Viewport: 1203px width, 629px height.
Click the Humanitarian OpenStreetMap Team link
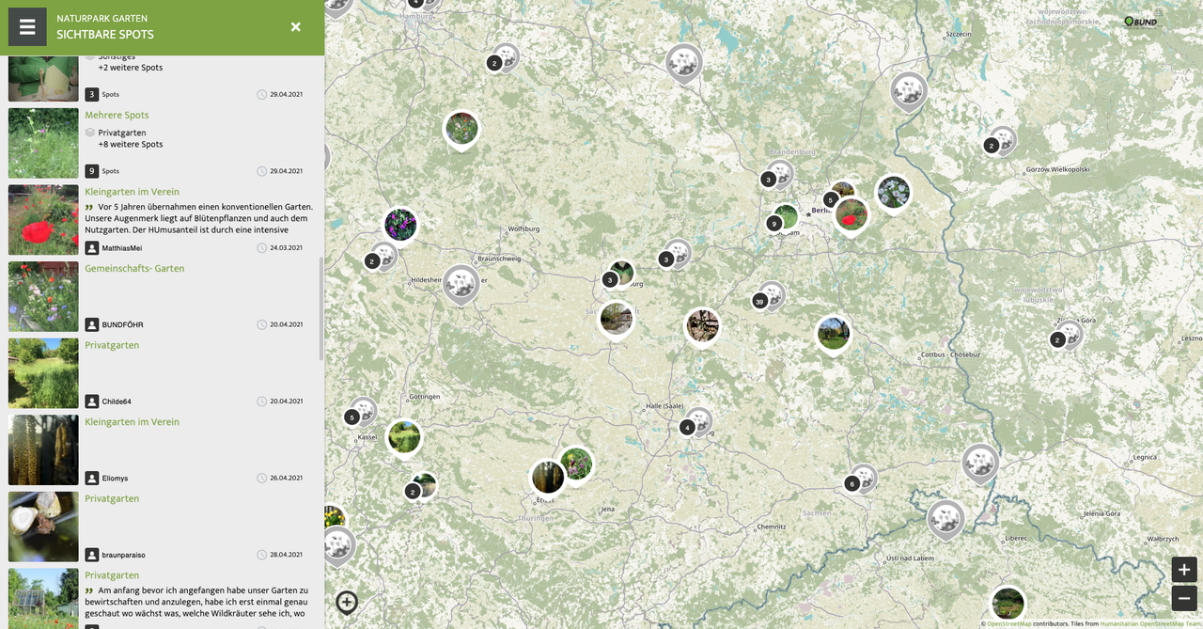pyautogui.click(x=1150, y=623)
